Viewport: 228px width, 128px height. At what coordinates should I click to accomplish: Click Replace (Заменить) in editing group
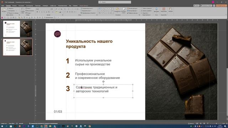[146, 11]
